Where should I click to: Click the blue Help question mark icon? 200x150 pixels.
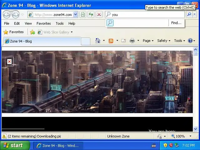[x=190, y=41]
